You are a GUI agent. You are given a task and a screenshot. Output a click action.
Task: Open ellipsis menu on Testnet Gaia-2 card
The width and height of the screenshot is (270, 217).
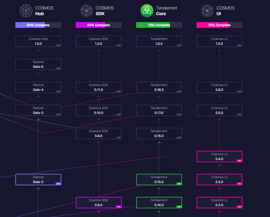point(58,184)
